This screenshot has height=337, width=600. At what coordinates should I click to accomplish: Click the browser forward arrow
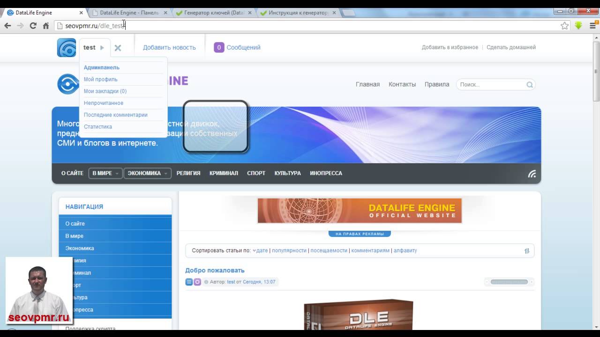pos(20,26)
